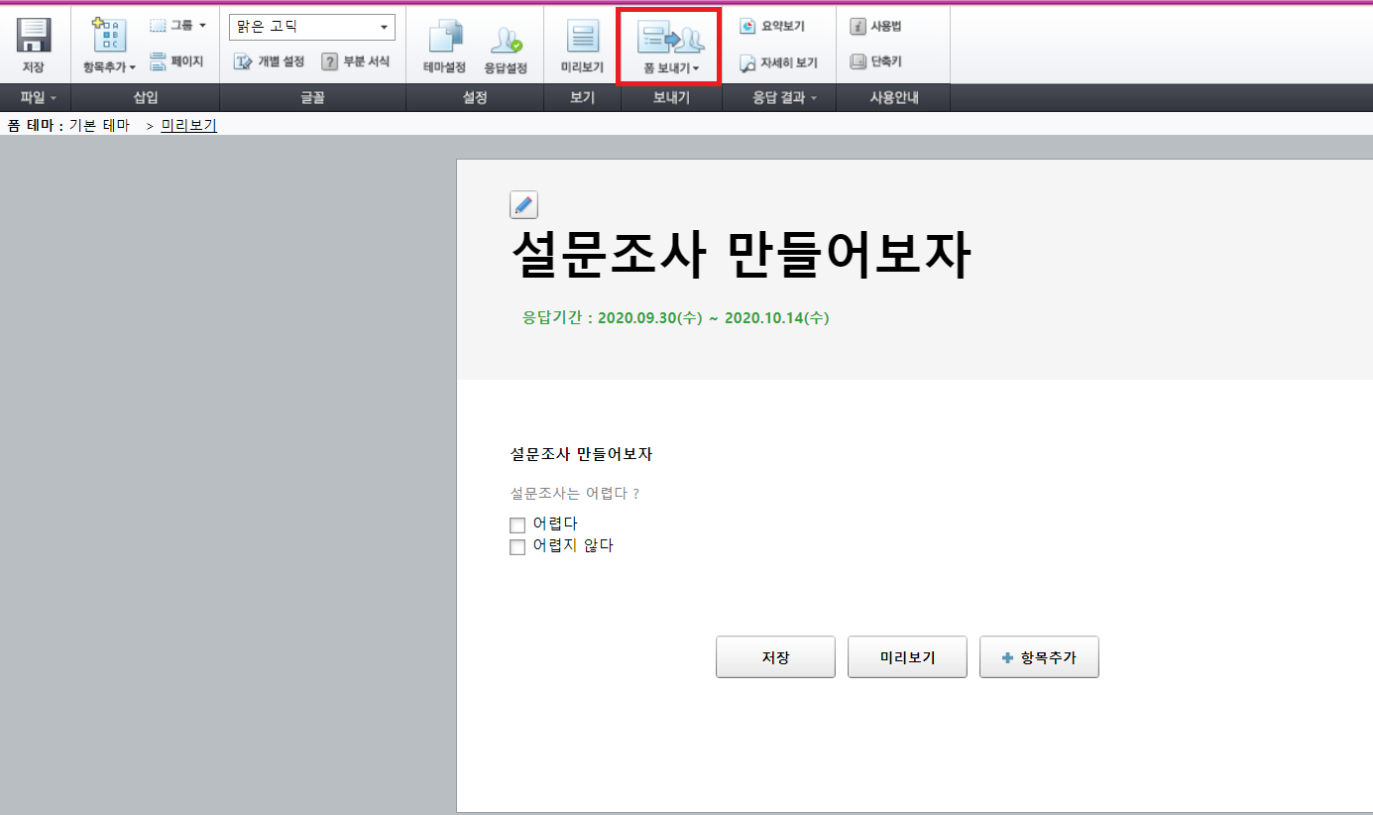Open the 항목추가 toolbar menu
This screenshot has width=1373, height=815.
coord(109,45)
